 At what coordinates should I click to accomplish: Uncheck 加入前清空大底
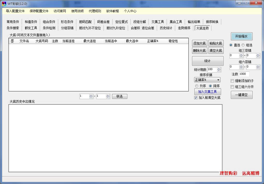196,98
